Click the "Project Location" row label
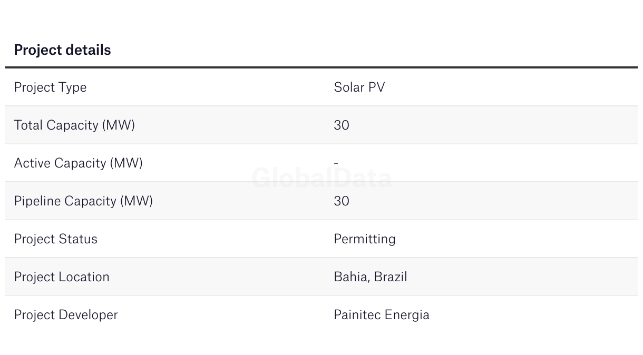 pyautogui.click(x=62, y=277)
